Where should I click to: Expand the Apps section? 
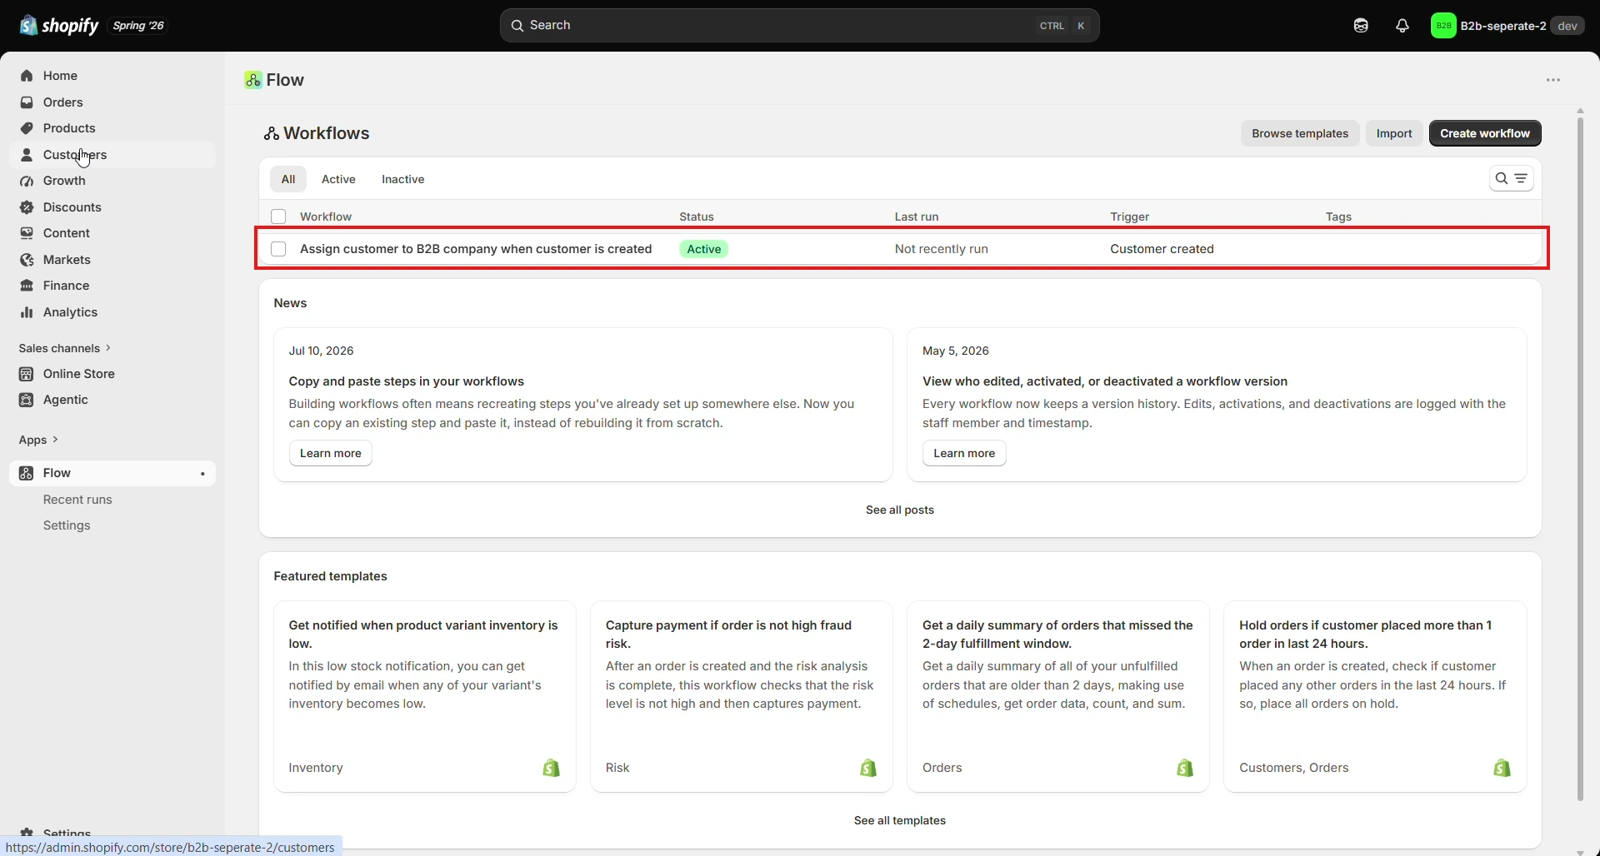[x=38, y=440]
